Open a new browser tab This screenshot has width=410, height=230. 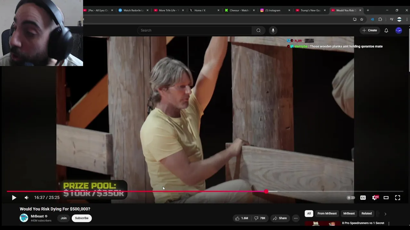tap(368, 10)
